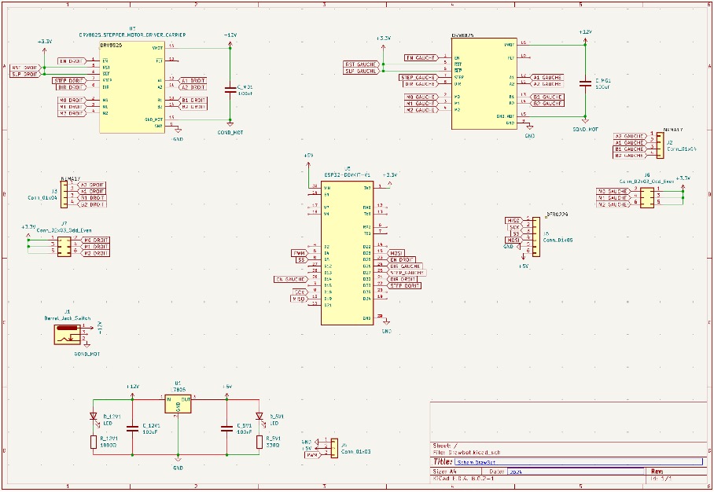This screenshot has width=714, height=492.
Task: Click the SchemDrawBot title field
Action: (x=476, y=462)
